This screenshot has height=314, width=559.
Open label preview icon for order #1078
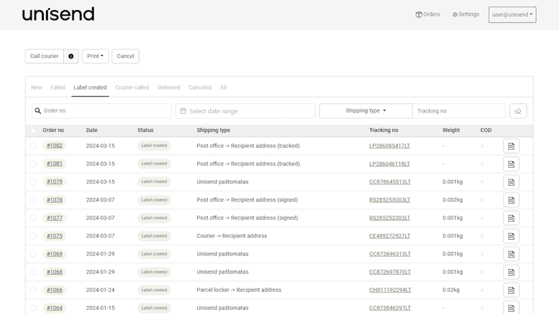[511, 200]
